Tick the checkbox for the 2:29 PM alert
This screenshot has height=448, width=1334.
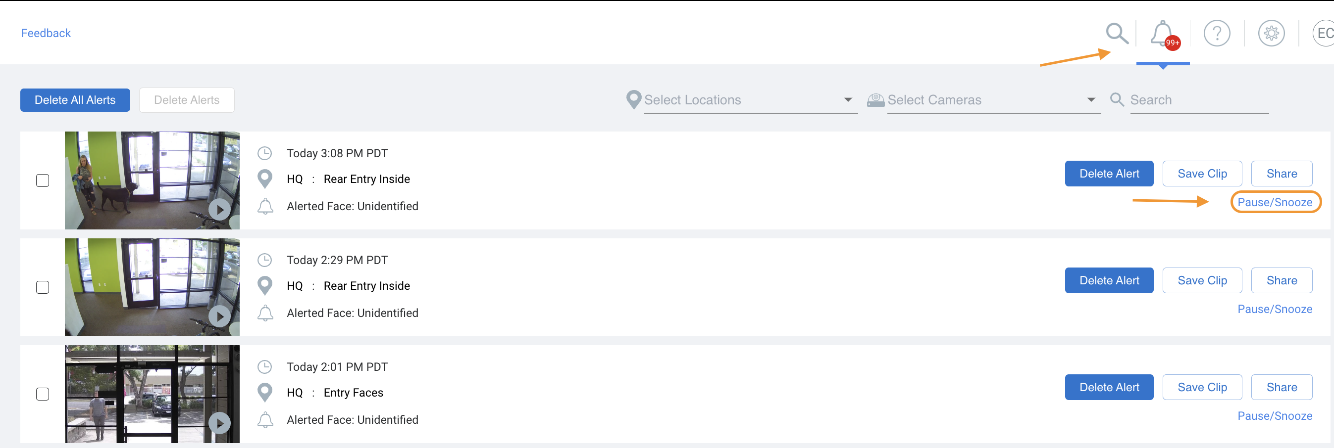click(43, 288)
